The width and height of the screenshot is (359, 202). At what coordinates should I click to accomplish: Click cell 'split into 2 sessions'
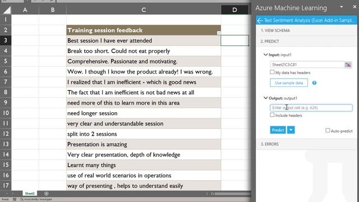144,134
